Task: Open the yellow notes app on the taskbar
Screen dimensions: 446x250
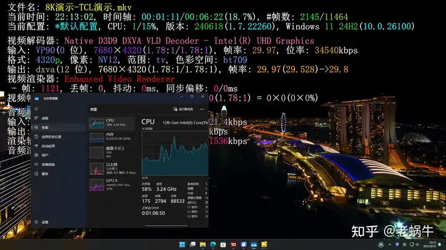Action: (x=265, y=244)
